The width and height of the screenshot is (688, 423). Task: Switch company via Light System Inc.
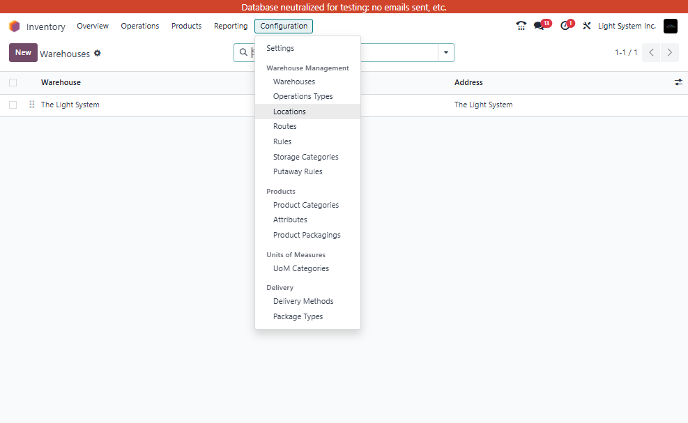pos(627,26)
